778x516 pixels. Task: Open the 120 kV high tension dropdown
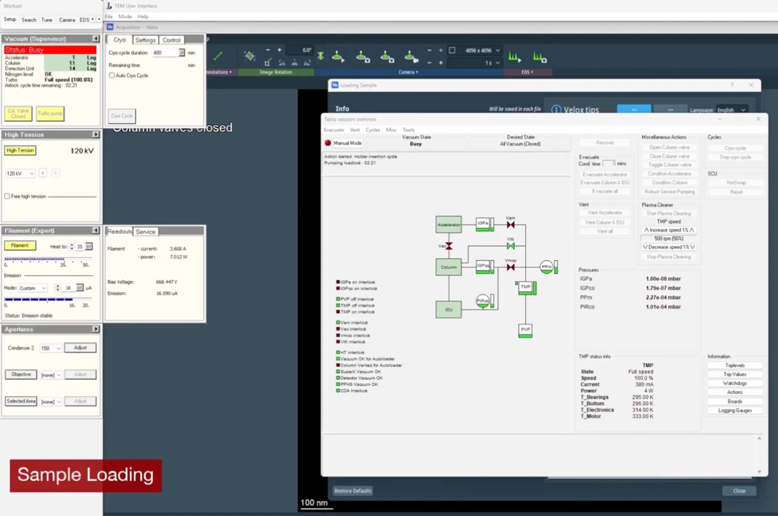(20, 173)
